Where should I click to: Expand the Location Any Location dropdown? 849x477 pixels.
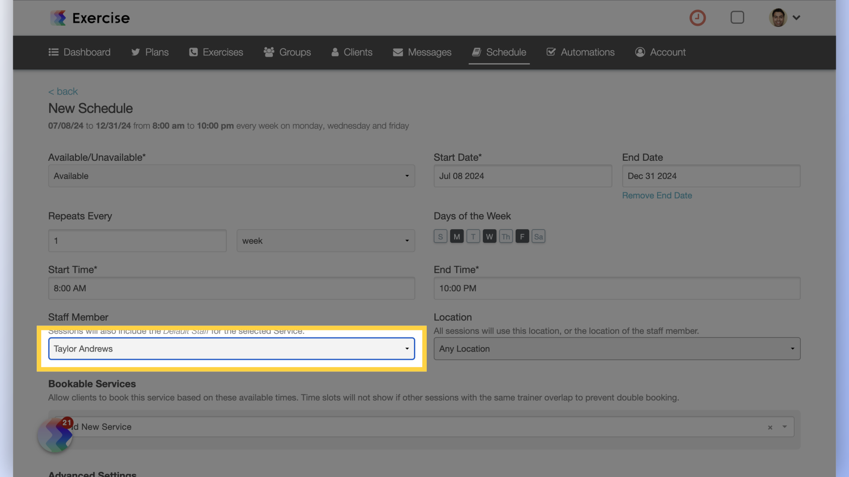click(x=616, y=348)
